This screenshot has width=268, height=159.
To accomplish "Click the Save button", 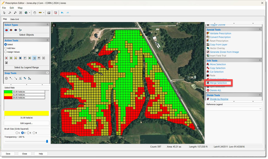I will tap(8, 154).
